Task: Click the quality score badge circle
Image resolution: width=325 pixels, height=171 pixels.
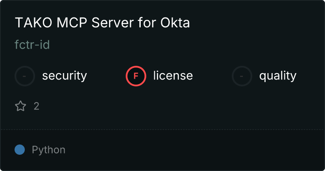Action: coord(242,76)
